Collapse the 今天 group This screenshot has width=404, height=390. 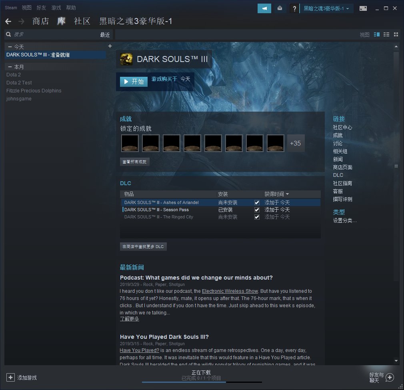click(10, 47)
